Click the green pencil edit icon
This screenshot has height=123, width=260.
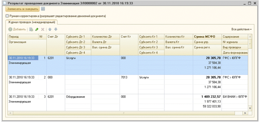point(37,29)
